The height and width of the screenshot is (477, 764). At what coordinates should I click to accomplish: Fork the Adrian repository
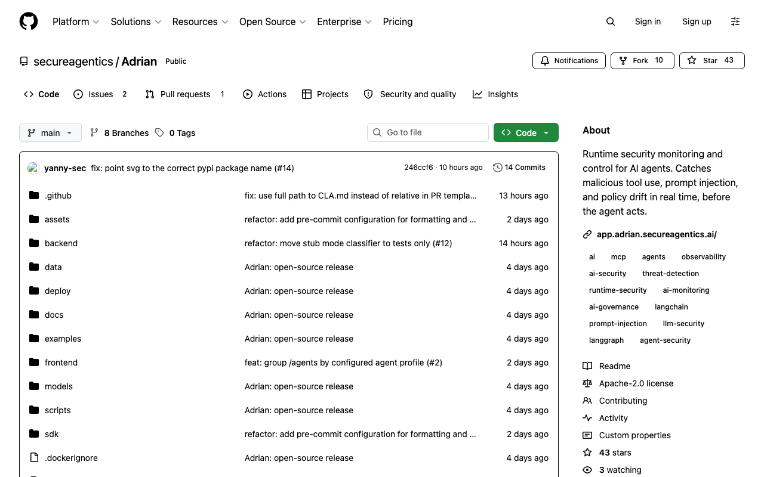[642, 61]
